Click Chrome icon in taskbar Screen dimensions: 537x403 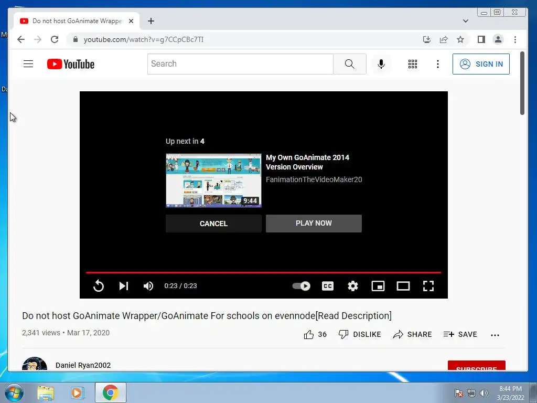(110, 393)
